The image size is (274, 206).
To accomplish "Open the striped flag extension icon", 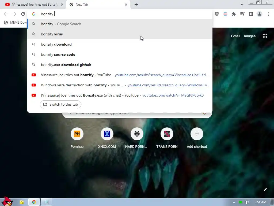I will click(x=225, y=14).
